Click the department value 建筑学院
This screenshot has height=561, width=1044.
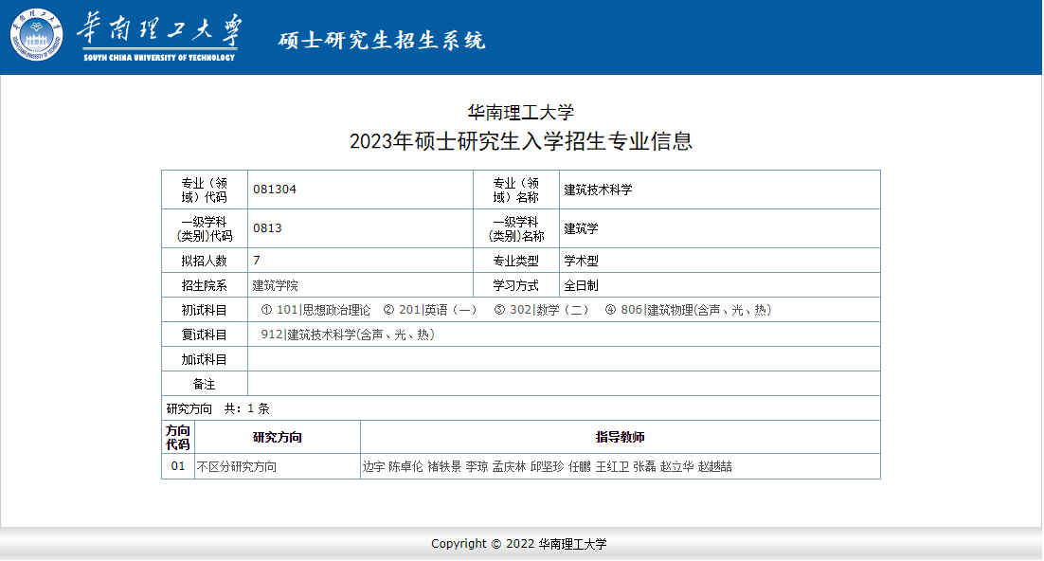(x=275, y=285)
